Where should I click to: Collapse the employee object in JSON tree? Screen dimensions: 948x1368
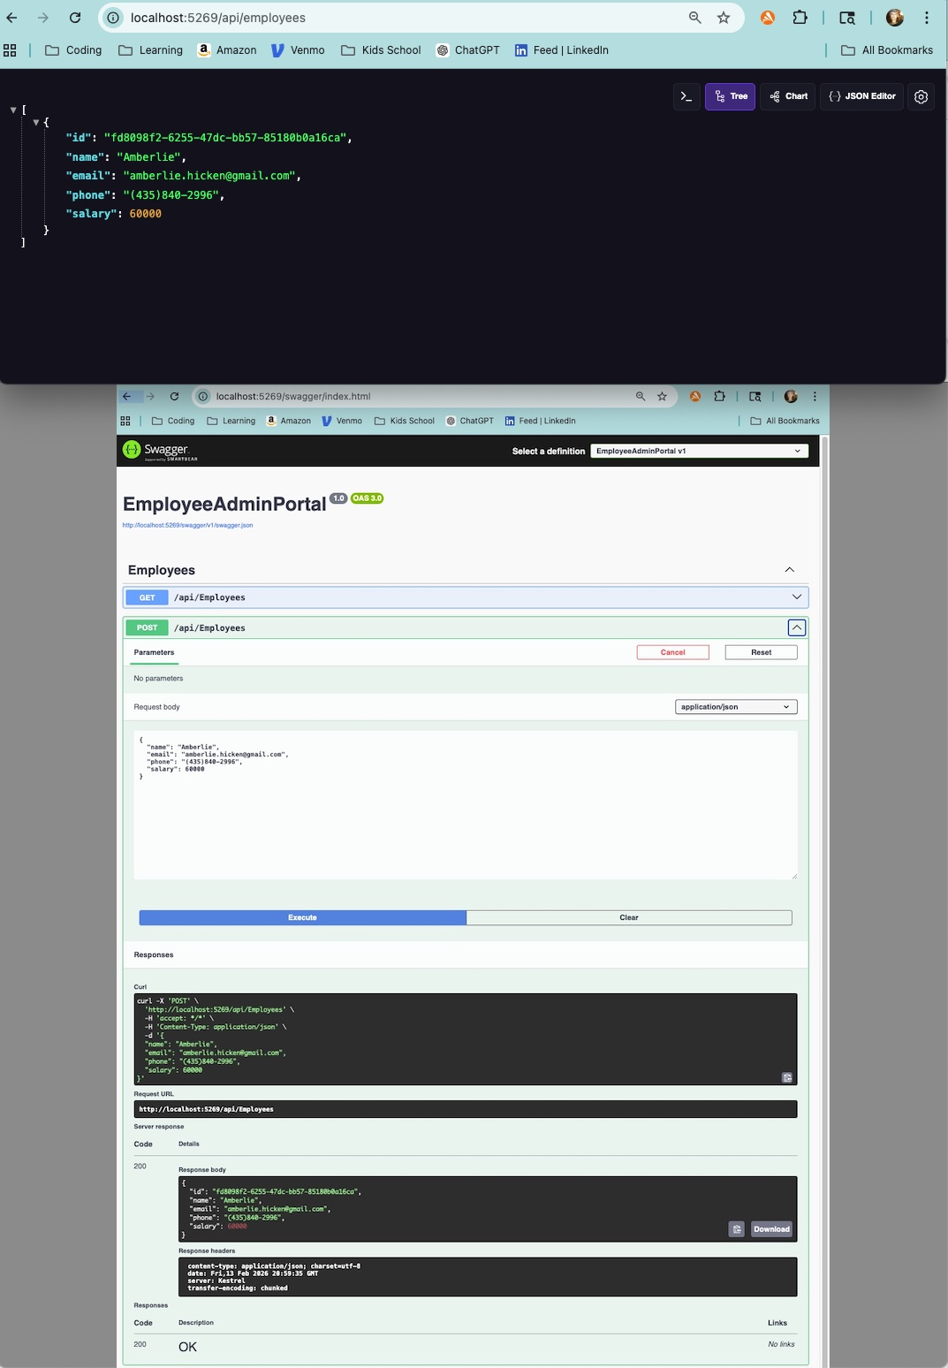[x=36, y=123]
